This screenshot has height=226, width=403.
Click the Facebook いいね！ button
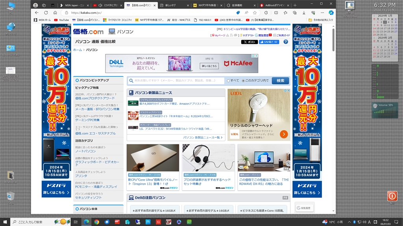coord(269,42)
